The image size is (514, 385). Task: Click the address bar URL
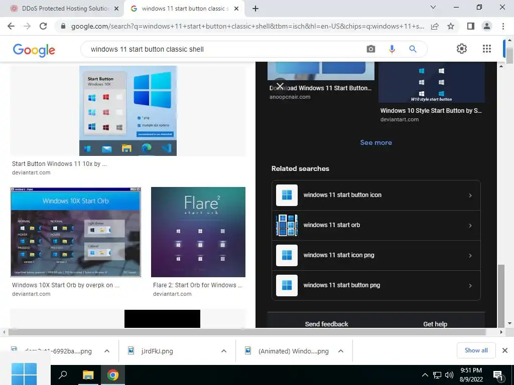[x=247, y=26]
